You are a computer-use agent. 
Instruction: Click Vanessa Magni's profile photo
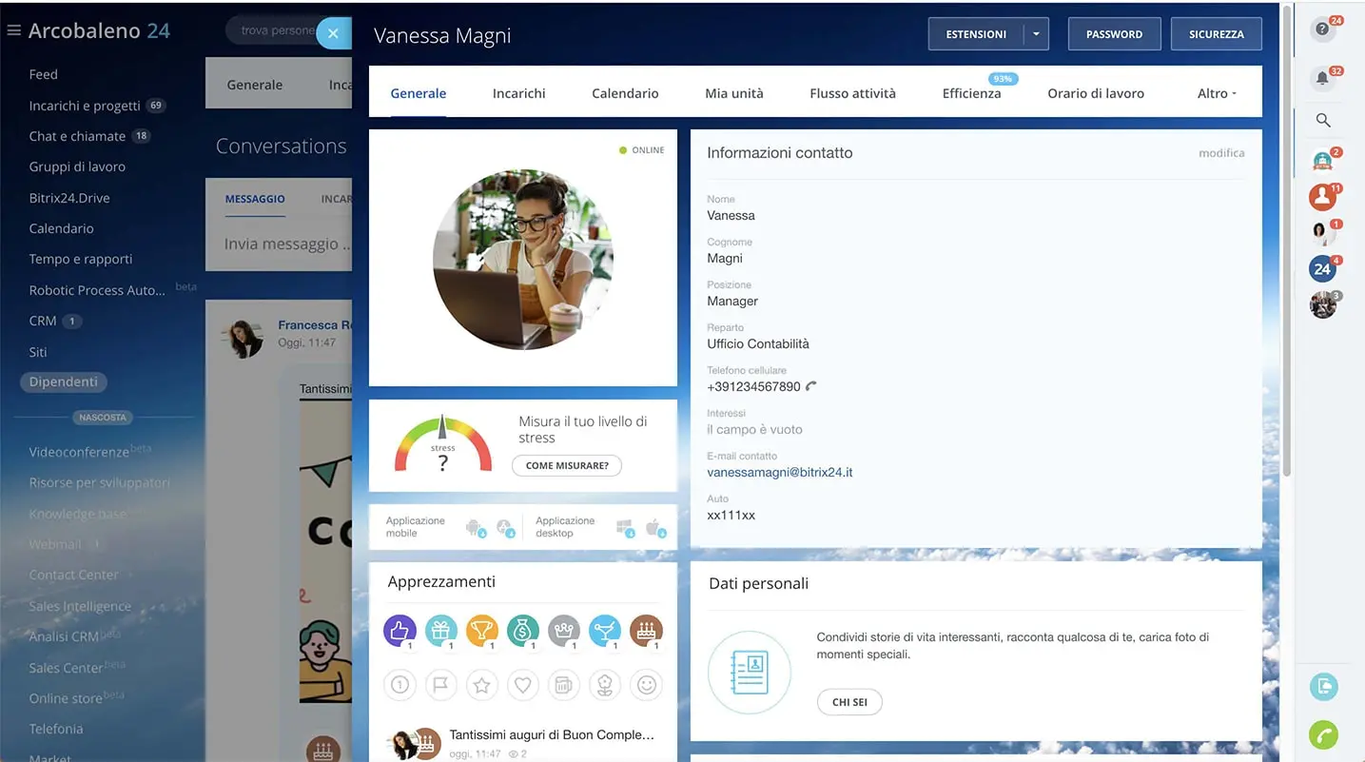(523, 260)
